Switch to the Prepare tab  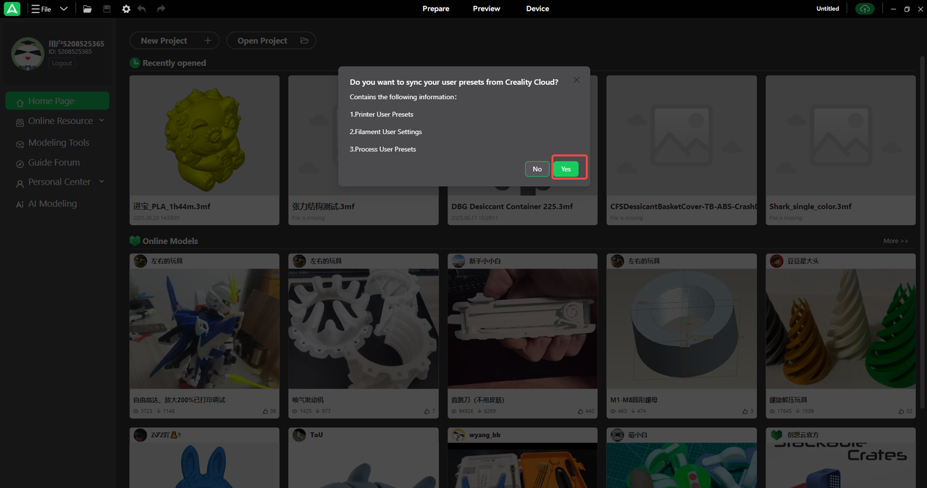pos(436,9)
